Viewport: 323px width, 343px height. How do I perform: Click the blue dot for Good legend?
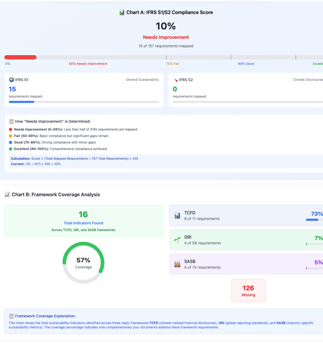pyautogui.click(x=11, y=142)
